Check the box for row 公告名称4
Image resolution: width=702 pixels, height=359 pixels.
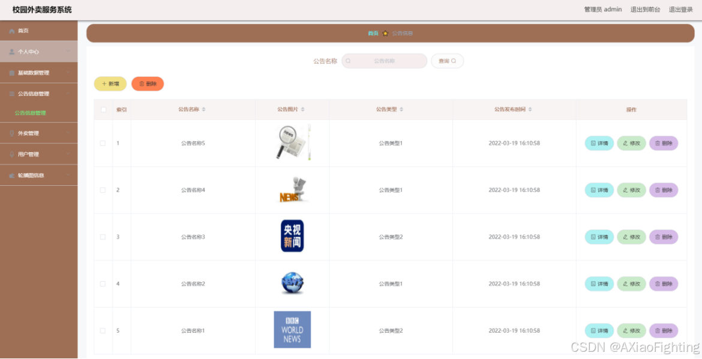tap(103, 190)
